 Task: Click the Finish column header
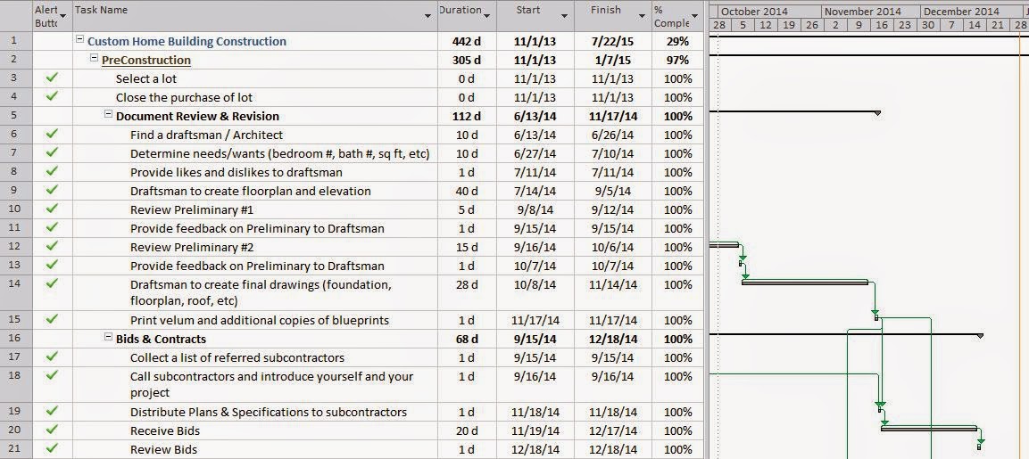point(612,16)
